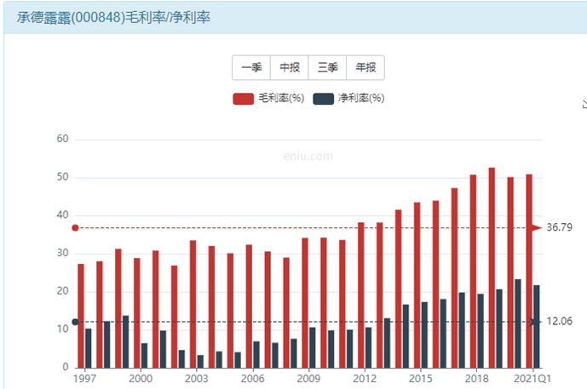Click the 2018 x-axis label
The image size is (587, 389).
tap(476, 379)
